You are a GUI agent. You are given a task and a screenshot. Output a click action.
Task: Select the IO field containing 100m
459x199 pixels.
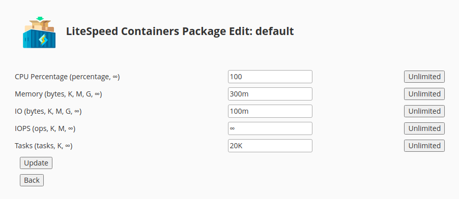[x=270, y=111]
